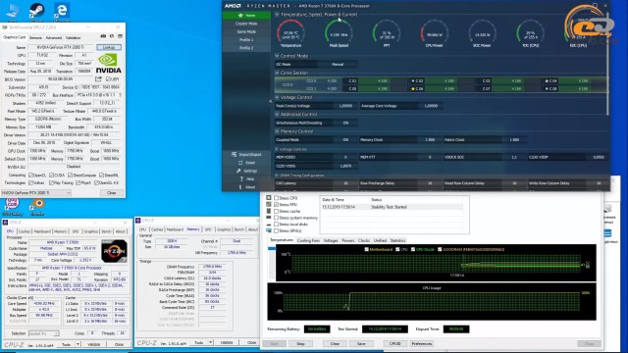Switch to the Sensors tab in GPU-Z
This screenshot has width=628, height=353.
[x=35, y=37]
